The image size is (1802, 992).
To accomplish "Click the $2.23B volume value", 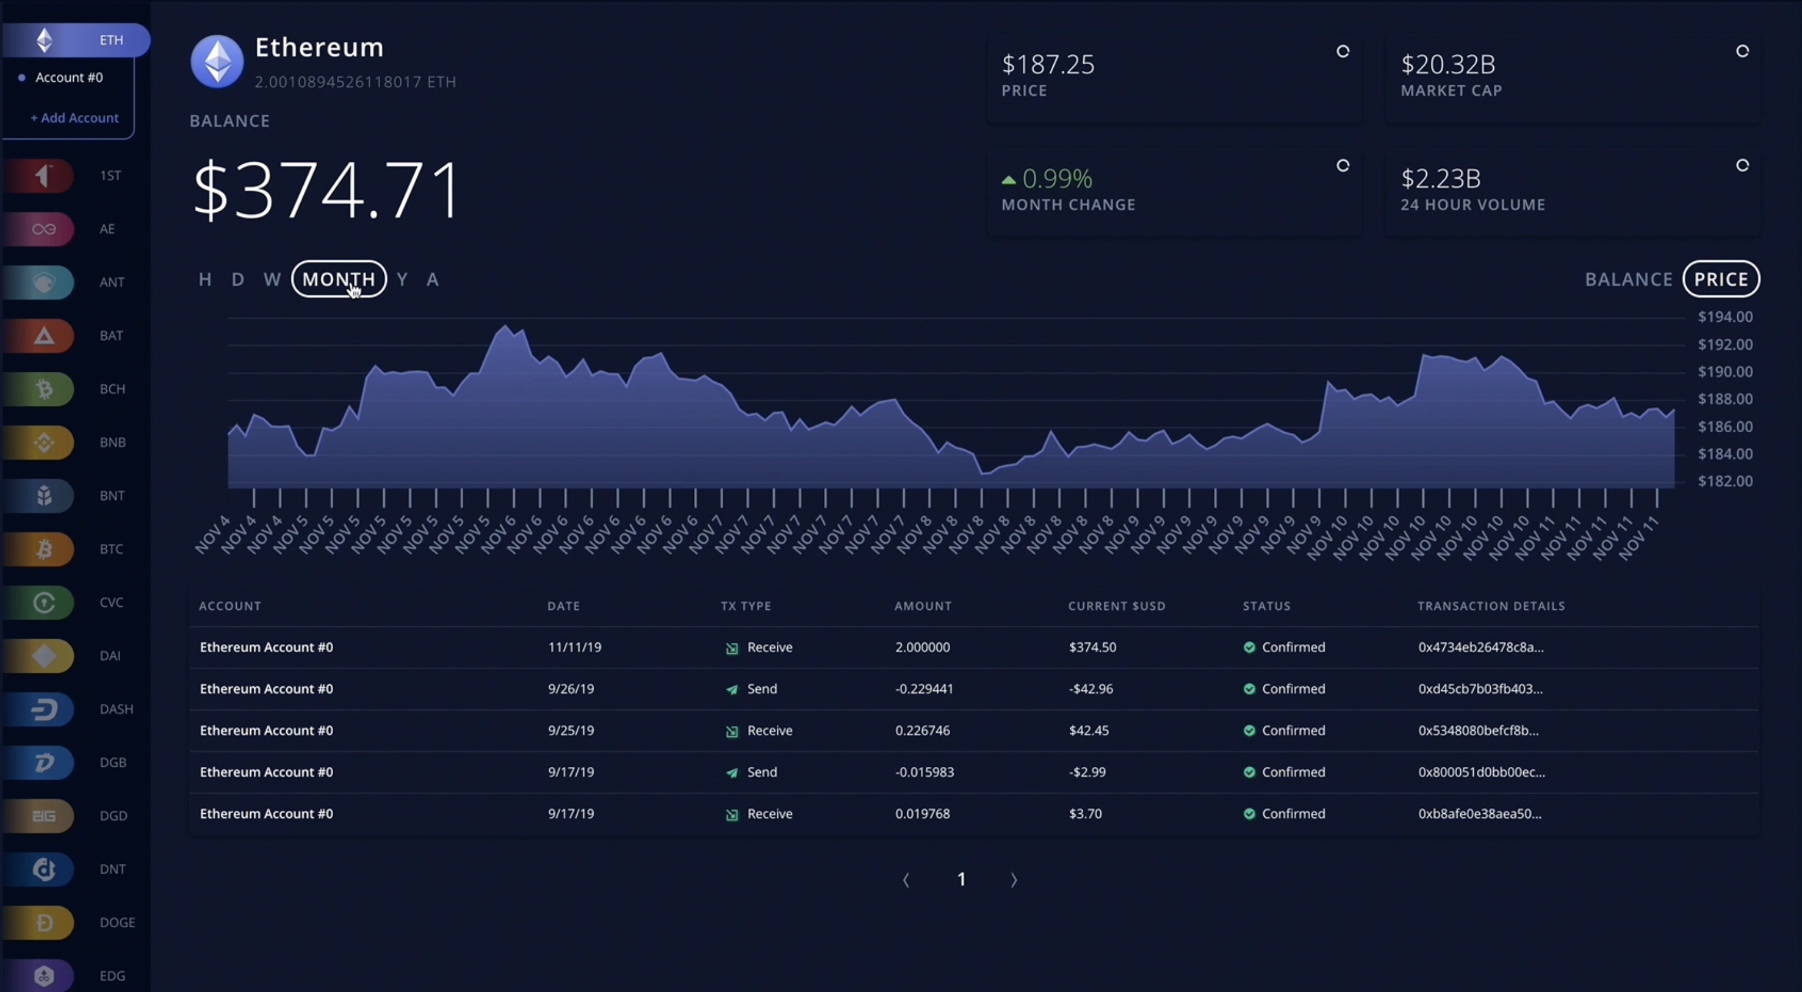I will [1440, 179].
